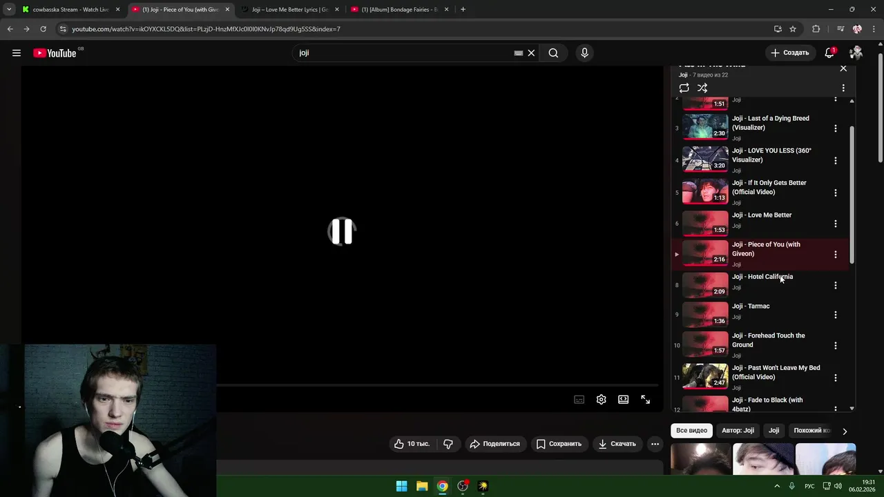Switch to theater mode
This screenshot has height=497, width=884.
click(x=624, y=400)
